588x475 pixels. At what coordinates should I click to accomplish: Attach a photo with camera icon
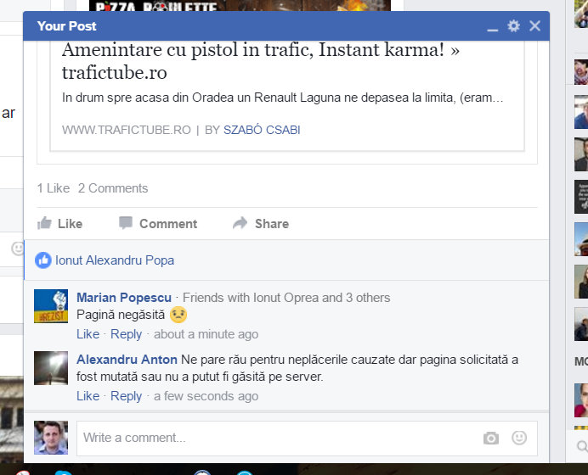click(491, 438)
